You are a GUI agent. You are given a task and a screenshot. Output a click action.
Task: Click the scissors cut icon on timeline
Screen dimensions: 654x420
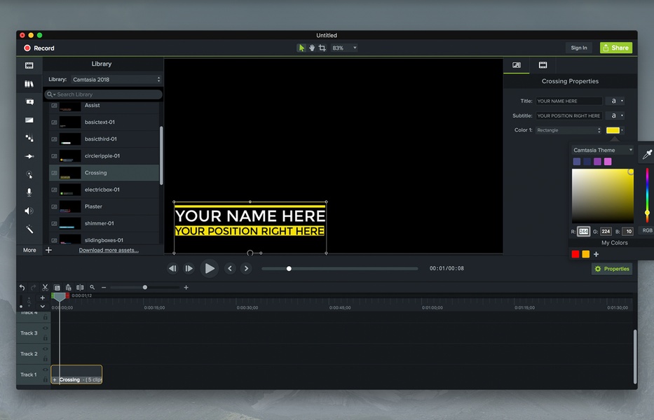[45, 287]
